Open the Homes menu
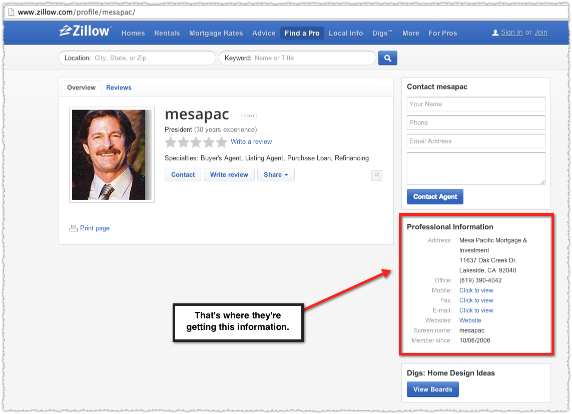This screenshot has width=572, height=414. (x=133, y=33)
